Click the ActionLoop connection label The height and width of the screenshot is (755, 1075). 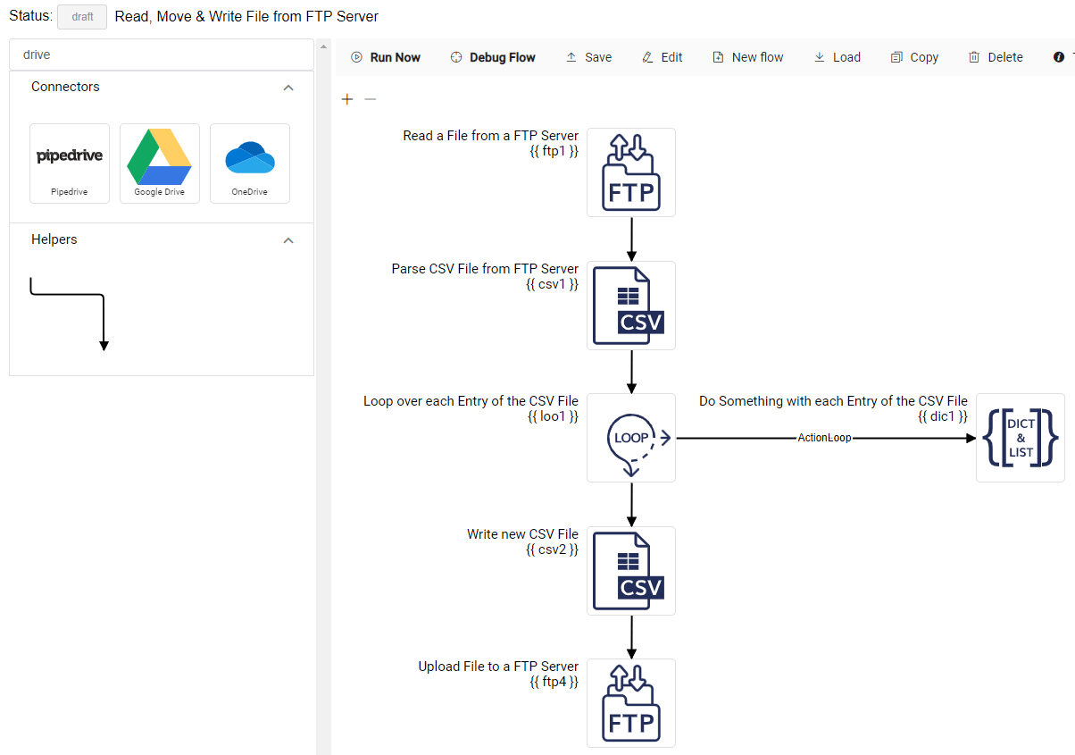tap(825, 439)
